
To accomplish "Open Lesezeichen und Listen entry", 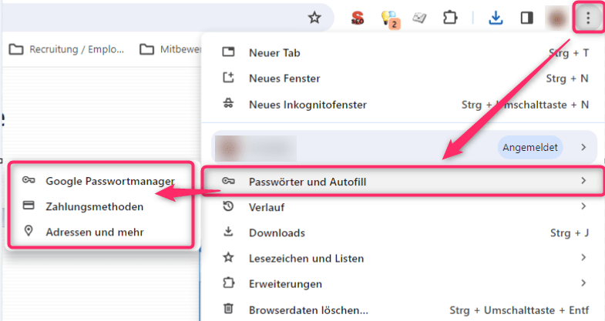I will click(404, 258).
